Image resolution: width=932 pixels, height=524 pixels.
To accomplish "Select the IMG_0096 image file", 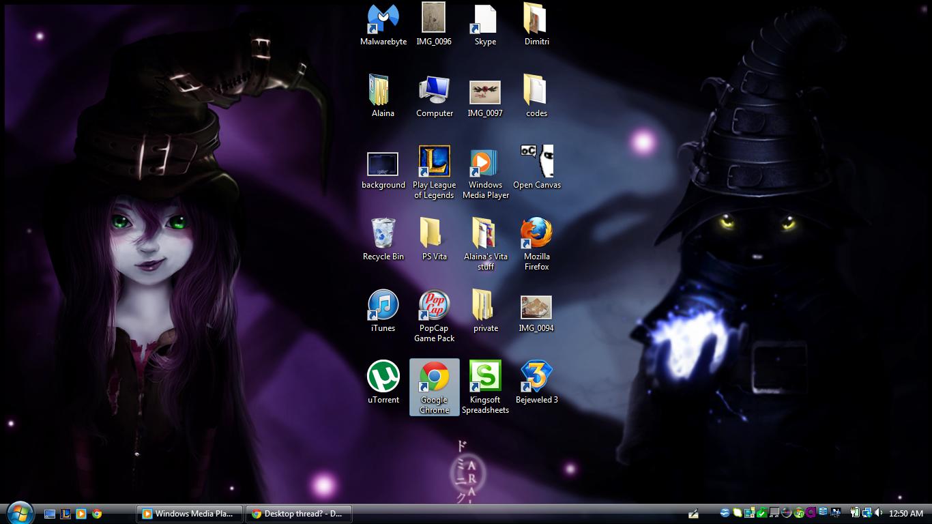I will pos(434,25).
